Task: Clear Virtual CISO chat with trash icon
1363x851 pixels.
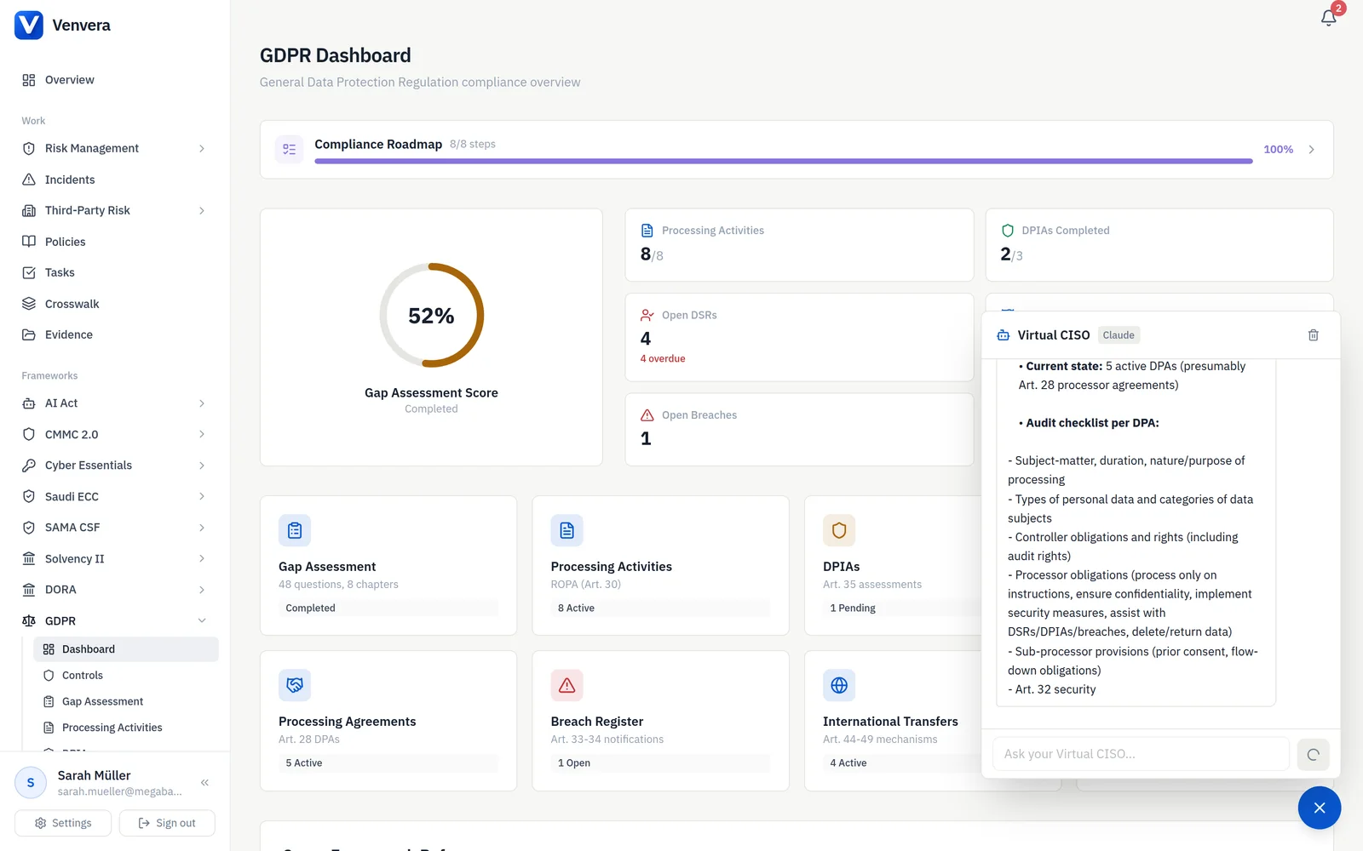Action: 1313,335
